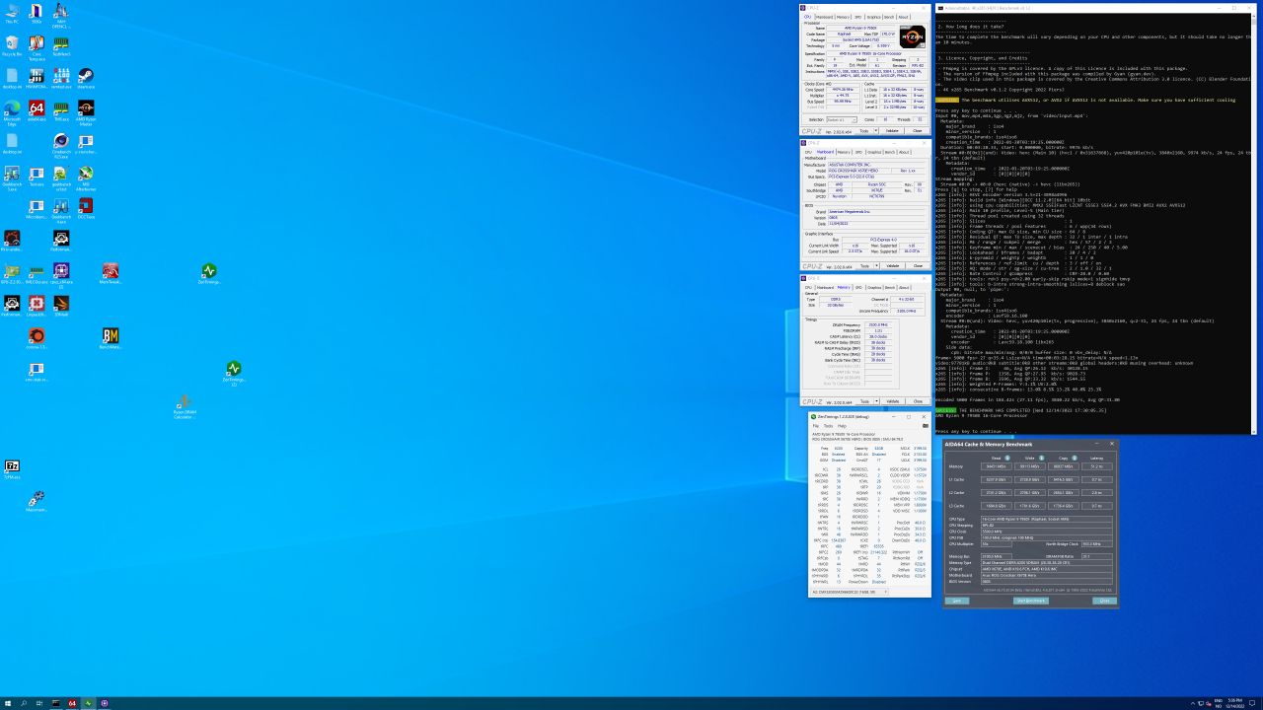Image resolution: width=1263 pixels, height=710 pixels.
Task: Open the Tools dropdown arrow in top CPU-Z window
Action: click(x=875, y=130)
